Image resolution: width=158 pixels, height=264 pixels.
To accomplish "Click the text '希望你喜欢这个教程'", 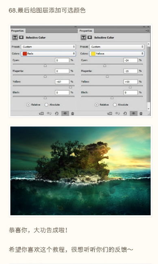I will point(37,249).
